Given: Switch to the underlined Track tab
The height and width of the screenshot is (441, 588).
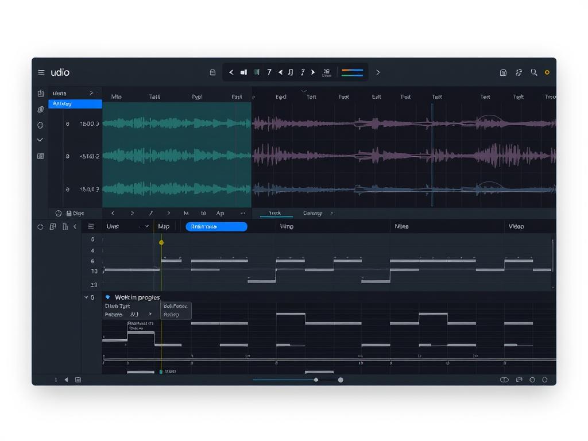Looking at the screenshot, I should 275,213.
